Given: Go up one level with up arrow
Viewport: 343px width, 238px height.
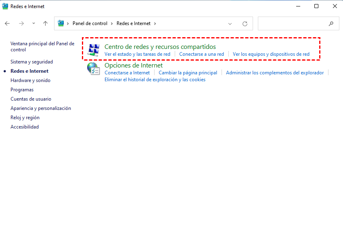Looking at the screenshot, I should (x=46, y=23).
